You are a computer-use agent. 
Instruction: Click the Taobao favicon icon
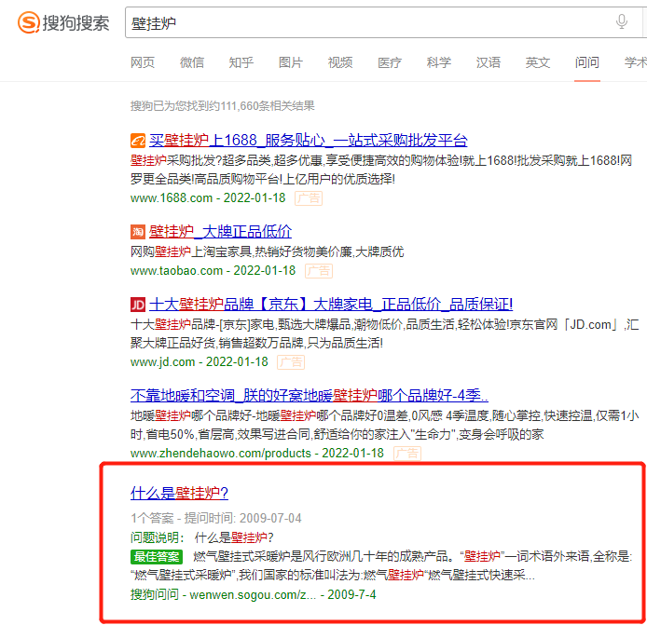[138, 232]
